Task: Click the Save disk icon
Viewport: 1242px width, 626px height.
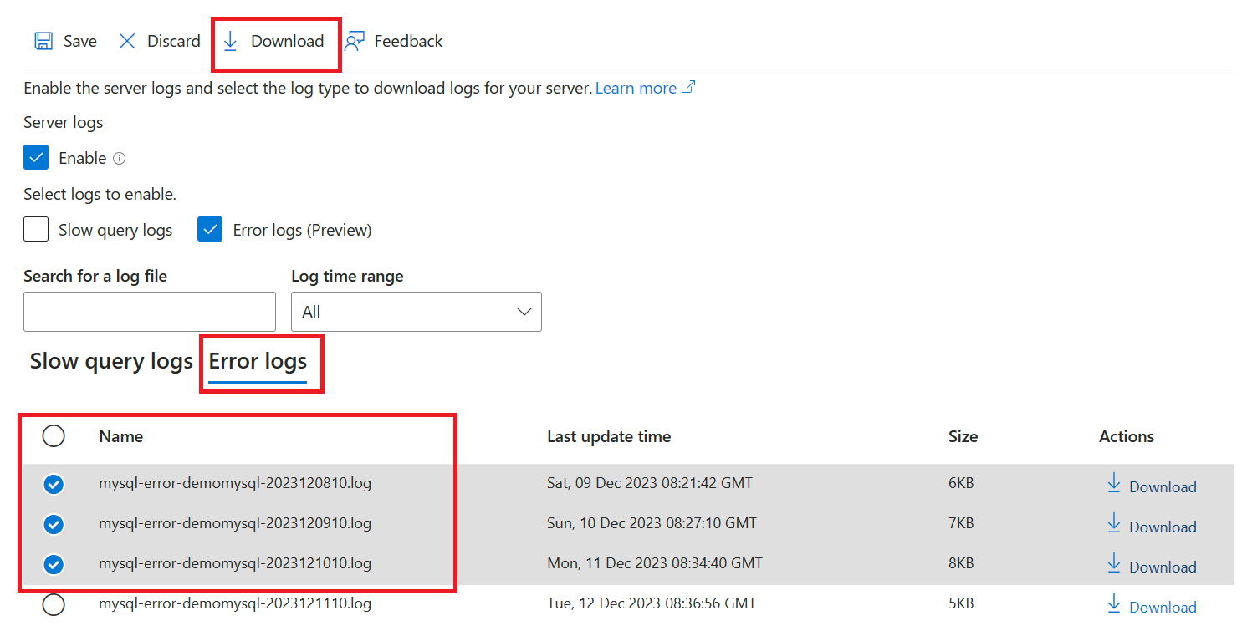Action: click(x=43, y=41)
